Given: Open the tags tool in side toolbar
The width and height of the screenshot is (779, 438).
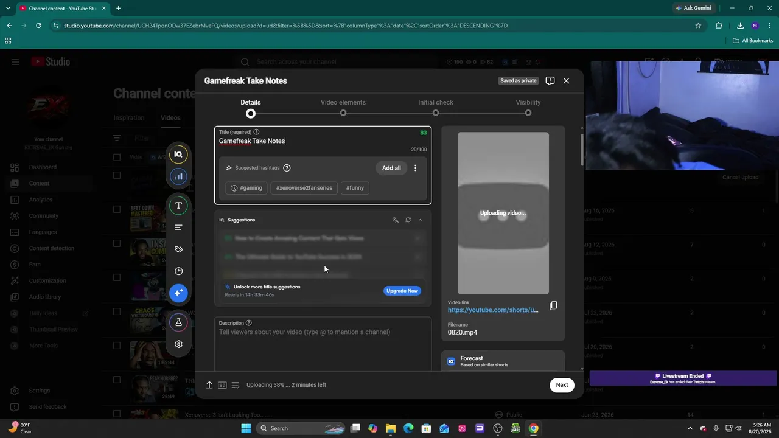Looking at the screenshot, I should pyautogui.click(x=178, y=249).
